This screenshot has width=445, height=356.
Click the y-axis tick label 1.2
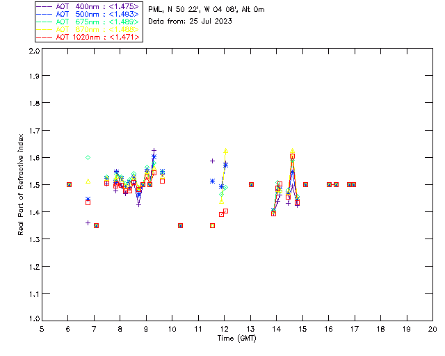pos(34,267)
